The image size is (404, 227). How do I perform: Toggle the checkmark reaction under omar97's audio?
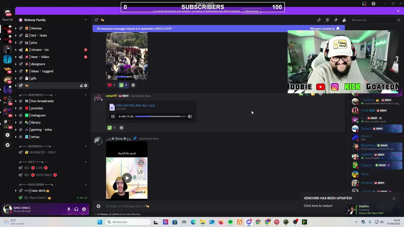coord(111,128)
